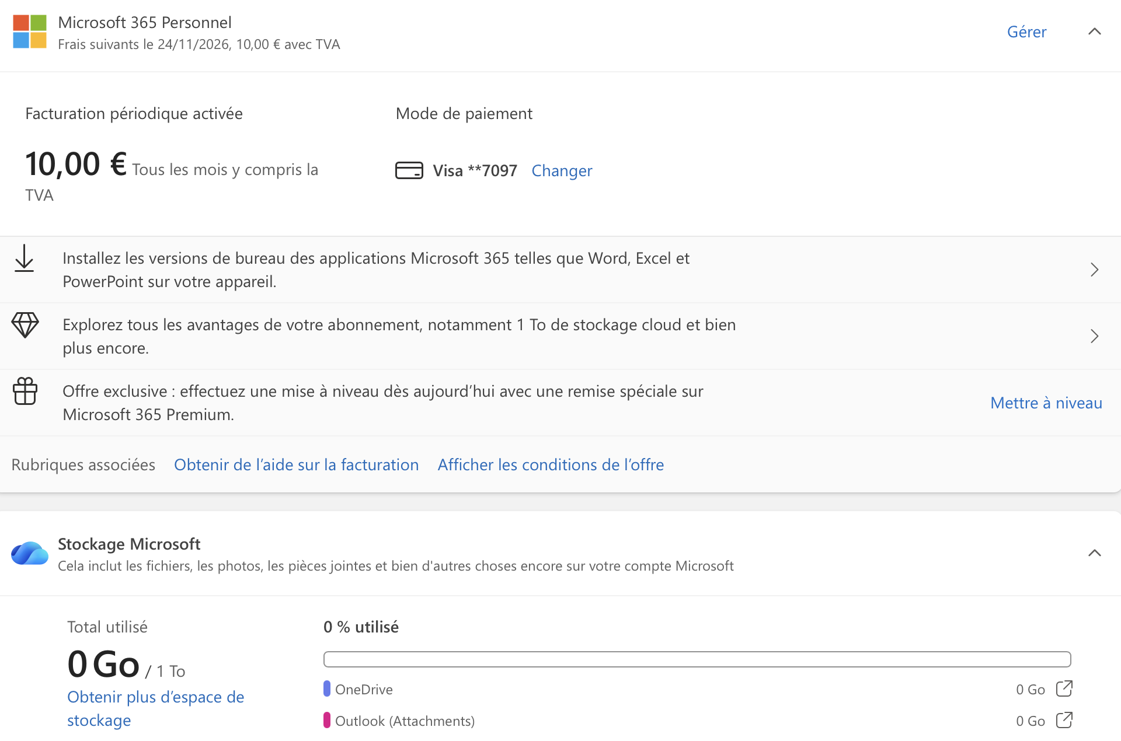This screenshot has width=1121, height=741.
Task: Click Changer next to Visa **7097
Action: click(562, 170)
